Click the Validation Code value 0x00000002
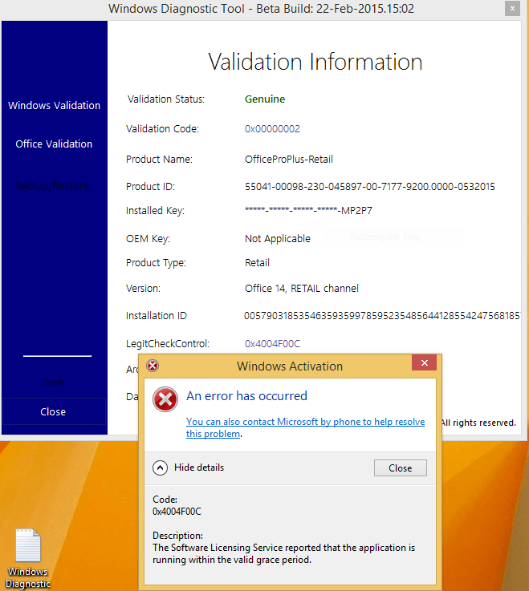Screen dimensions: 529x591 click(x=272, y=128)
